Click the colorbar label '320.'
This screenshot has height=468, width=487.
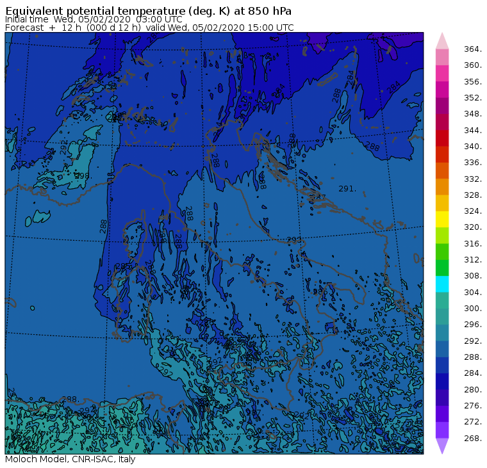click(x=473, y=227)
